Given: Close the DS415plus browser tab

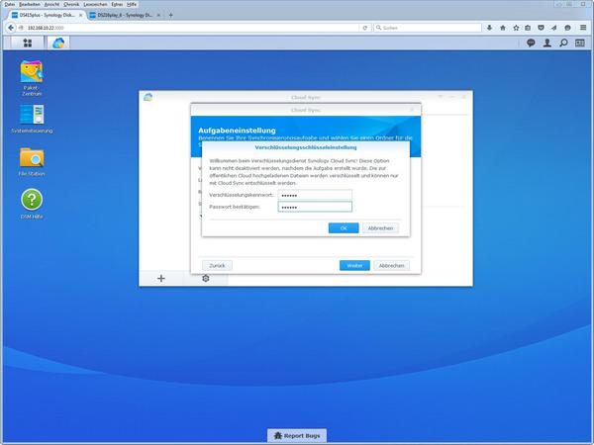Looking at the screenshot, I should [81, 15].
